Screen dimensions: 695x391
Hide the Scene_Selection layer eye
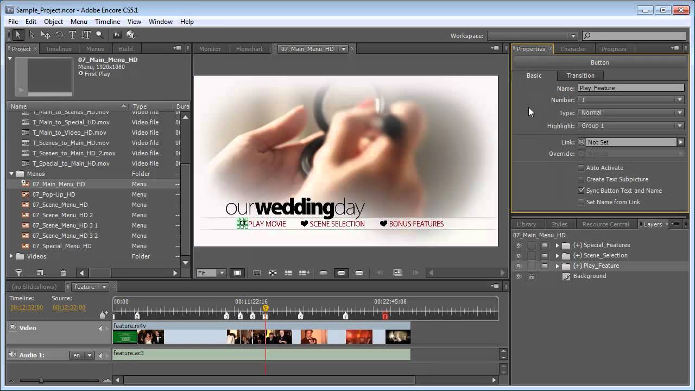(518, 255)
